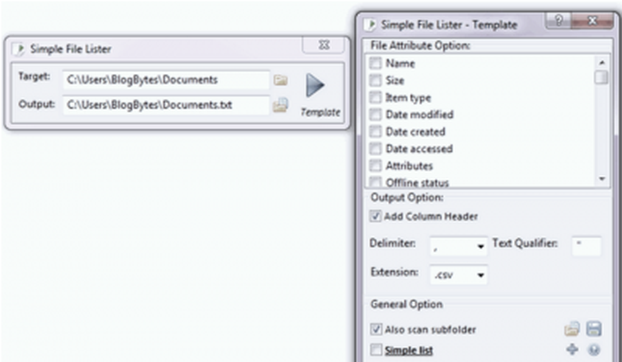This screenshot has width=622, height=362.
Task: Click the Target folder browse icon
Action: [x=281, y=80]
